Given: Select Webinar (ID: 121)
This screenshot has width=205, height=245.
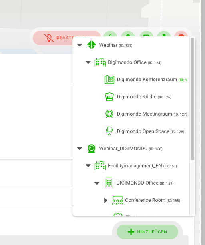Looking at the screenshot, I should 116,45.
